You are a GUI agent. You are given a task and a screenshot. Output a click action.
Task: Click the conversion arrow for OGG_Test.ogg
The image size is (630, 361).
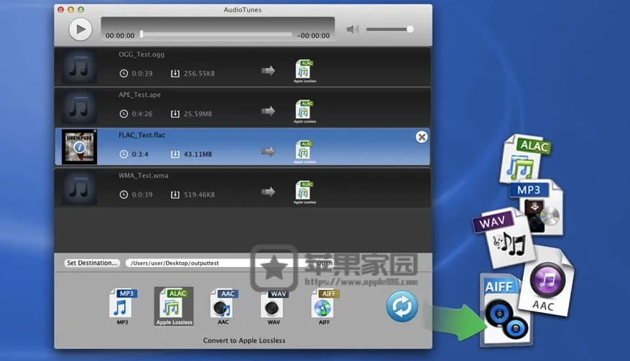pos(268,70)
